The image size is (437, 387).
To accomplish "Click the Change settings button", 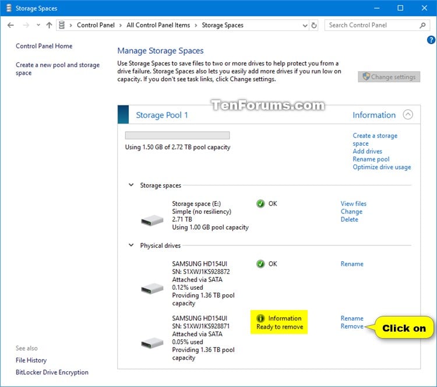I will [x=389, y=77].
